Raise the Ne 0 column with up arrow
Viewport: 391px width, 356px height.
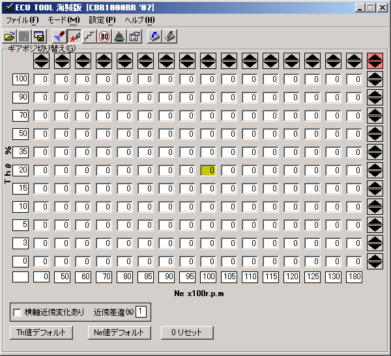[42, 57]
